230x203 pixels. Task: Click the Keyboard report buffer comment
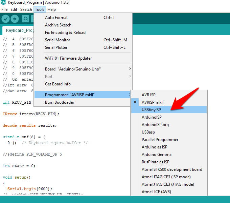coord(54,143)
